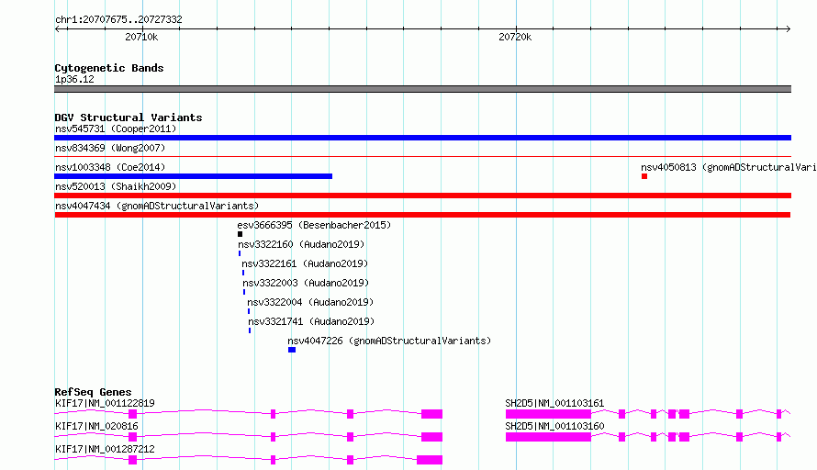Click the nsv545731 (Cooper2011) label
This screenshot has width=817, height=470.
[116, 129]
